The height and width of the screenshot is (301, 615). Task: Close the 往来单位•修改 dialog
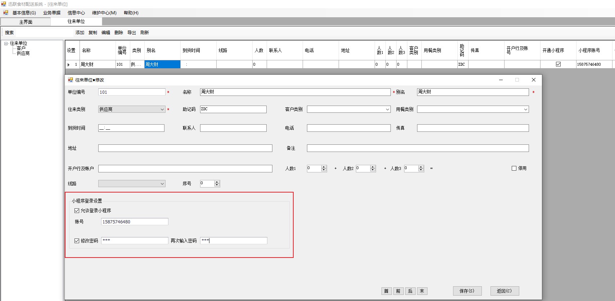point(534,80)
